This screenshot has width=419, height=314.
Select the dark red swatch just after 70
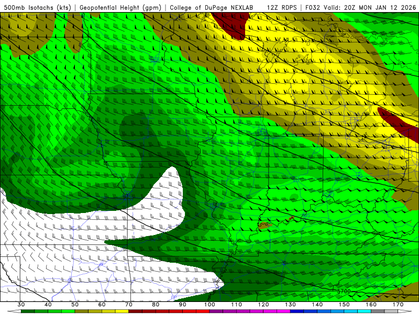136,311
